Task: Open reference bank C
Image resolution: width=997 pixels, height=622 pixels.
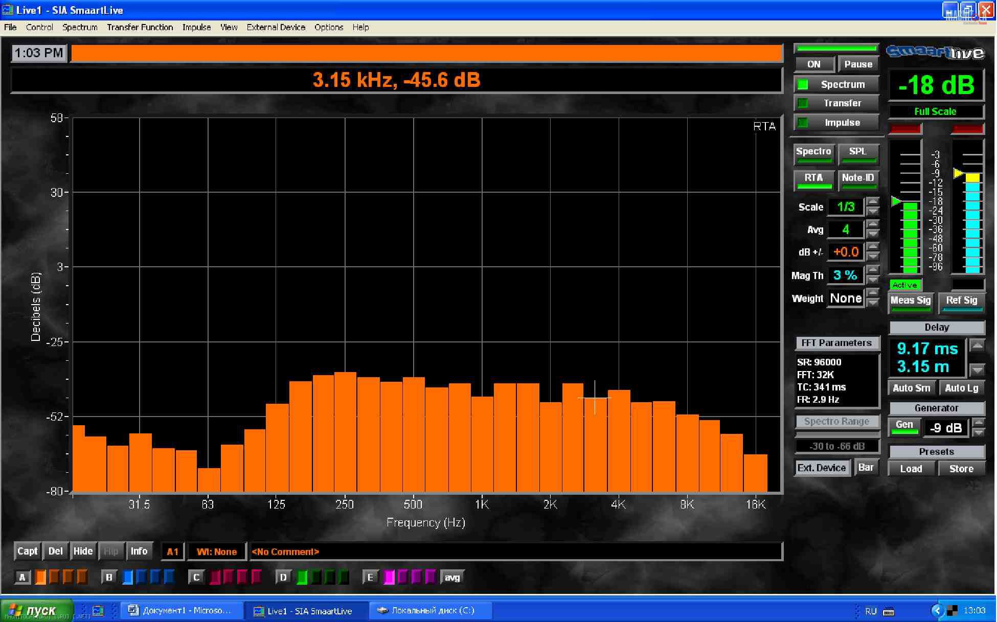Action: coord(196,578)
